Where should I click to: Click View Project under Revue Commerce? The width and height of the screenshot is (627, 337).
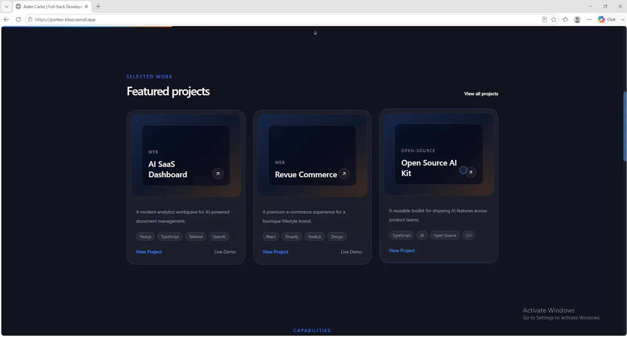click(x=275, y=252)
